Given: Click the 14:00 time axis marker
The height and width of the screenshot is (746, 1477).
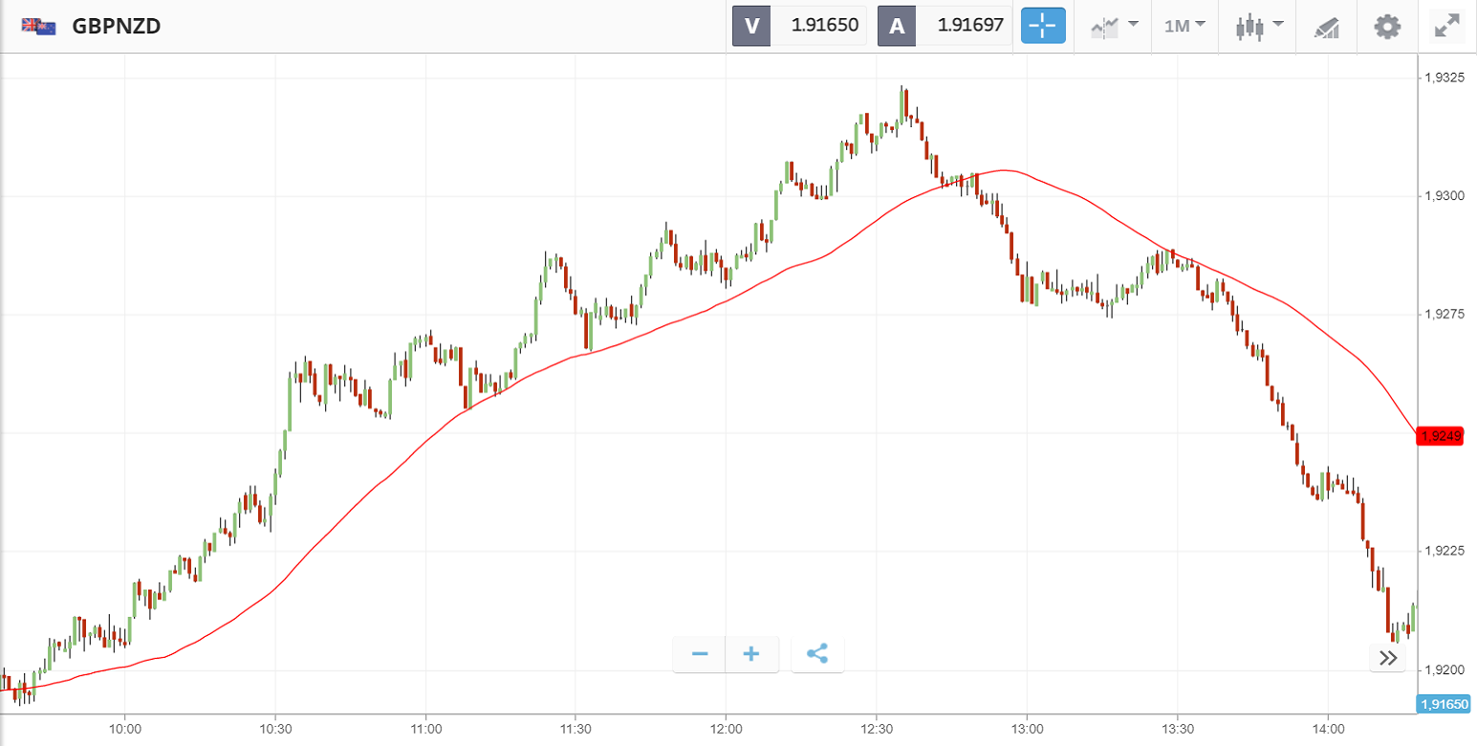Looking at the screenshot, I should coord(1328,727).
